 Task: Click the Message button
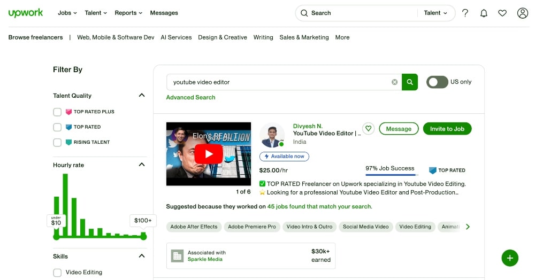coord(399,129)
